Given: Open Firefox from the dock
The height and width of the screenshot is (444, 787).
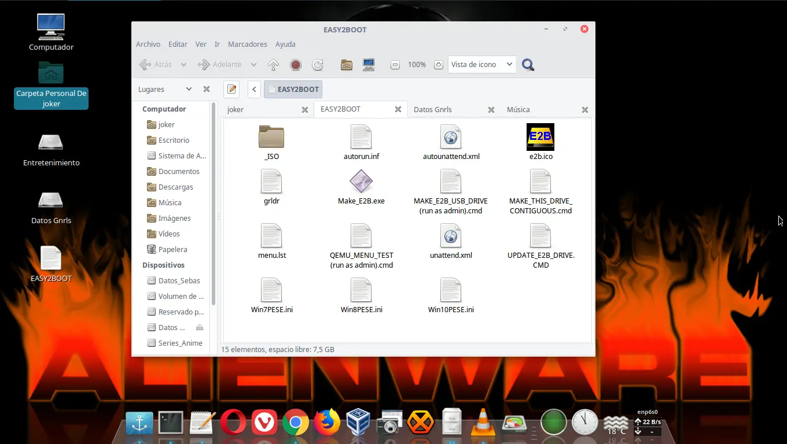Looking at the screenshot, I should 327,422.
